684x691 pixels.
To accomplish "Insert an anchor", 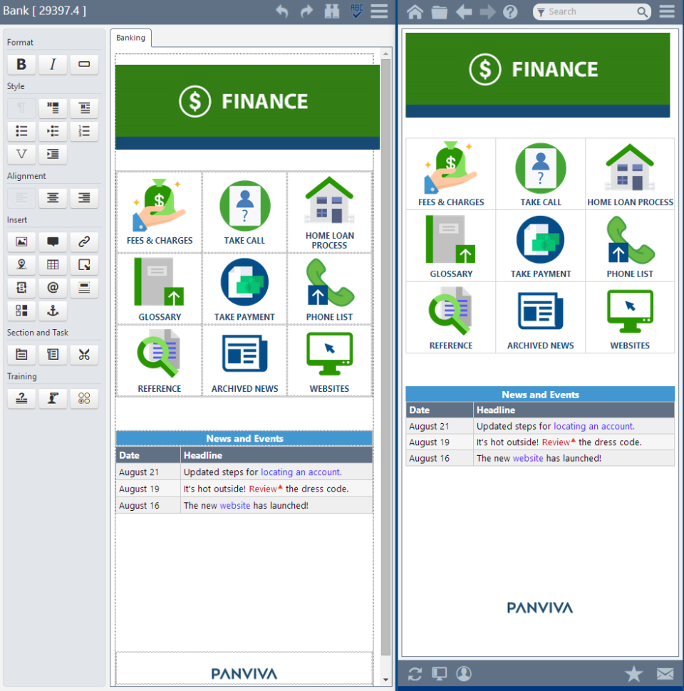I will [53, 311].
